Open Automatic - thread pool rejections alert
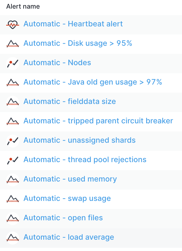Screen dimensions: 182x251 tap(85, 159)
